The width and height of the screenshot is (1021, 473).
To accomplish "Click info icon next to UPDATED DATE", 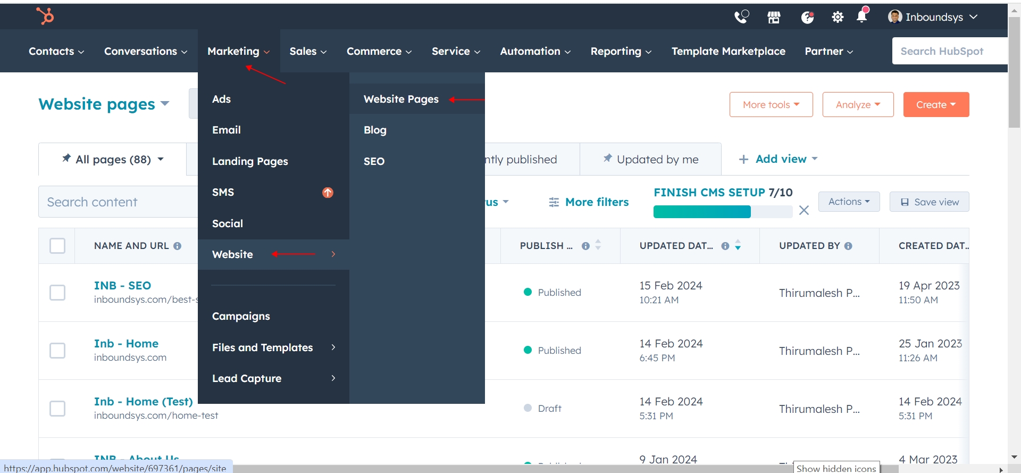I will click(725, 246).
